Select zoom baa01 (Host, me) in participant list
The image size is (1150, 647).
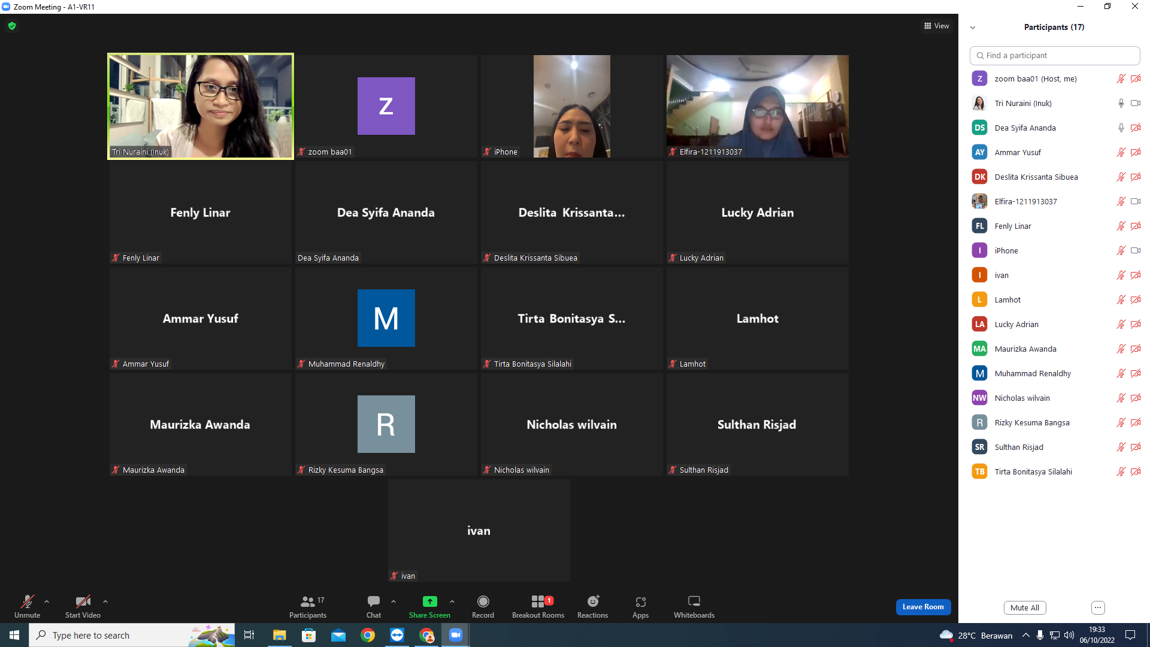pyautogui.click(x=1055, y=78)
